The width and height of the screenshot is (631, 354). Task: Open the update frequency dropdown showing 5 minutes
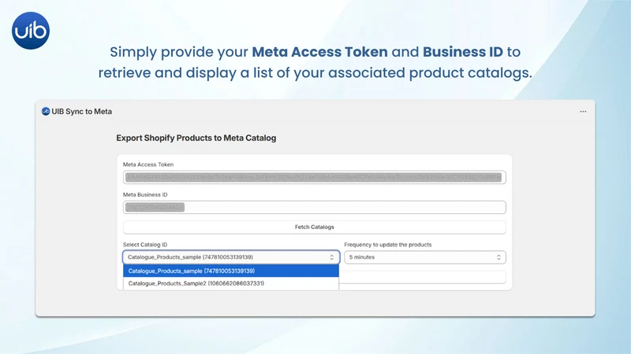[425, 257]
